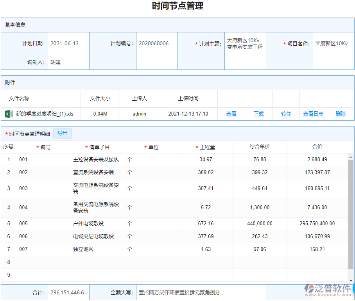
Task: Open the upload log via 查看日志
Action: pyautogui.click(x=313, y=114)
